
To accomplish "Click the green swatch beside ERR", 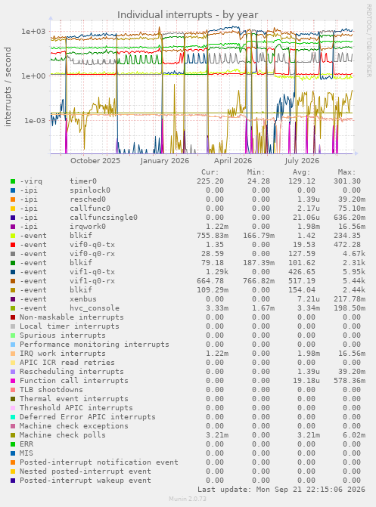I will point(13,444).
